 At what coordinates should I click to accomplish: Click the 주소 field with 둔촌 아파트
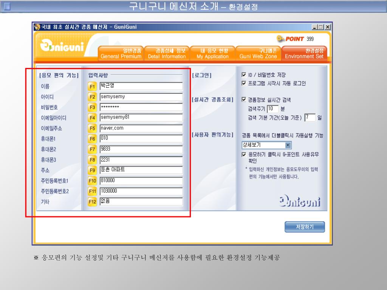coord(141,170)
